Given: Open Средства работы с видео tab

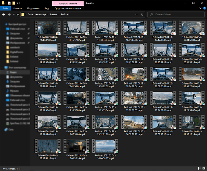Looking at the screenshot, I should (68, 9).
